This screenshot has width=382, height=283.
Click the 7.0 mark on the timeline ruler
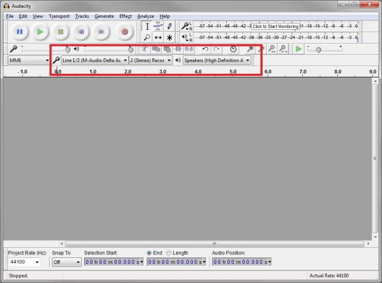pos(303,71)
